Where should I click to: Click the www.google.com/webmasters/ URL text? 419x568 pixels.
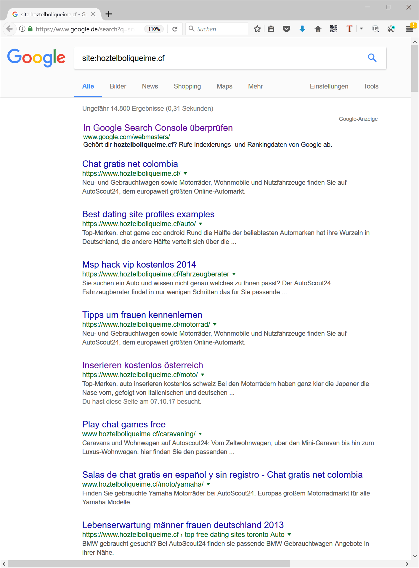(x=126, y=137)
